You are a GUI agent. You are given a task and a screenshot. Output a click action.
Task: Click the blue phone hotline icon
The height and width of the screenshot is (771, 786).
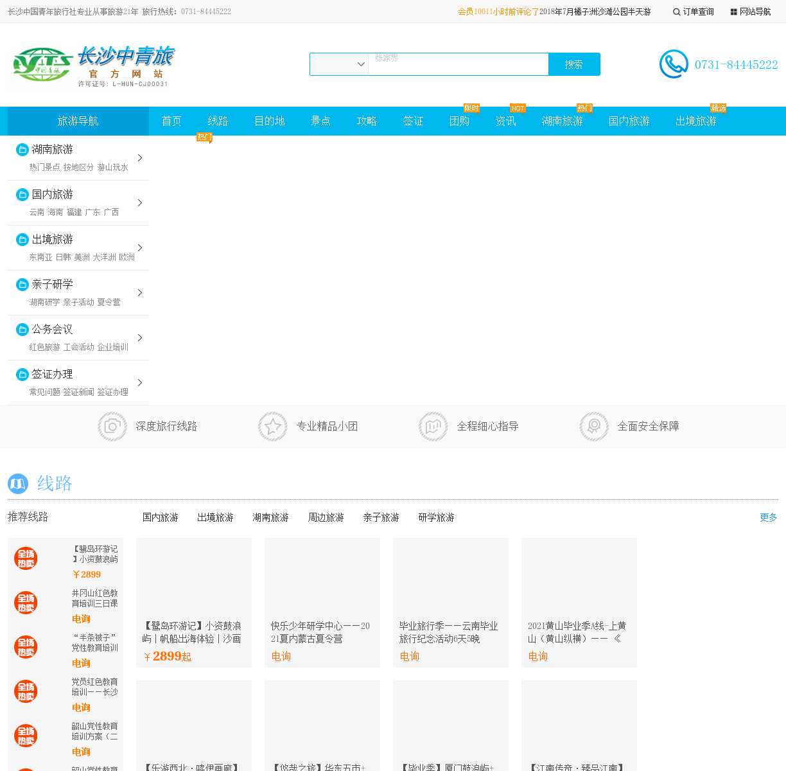[674, 64]
